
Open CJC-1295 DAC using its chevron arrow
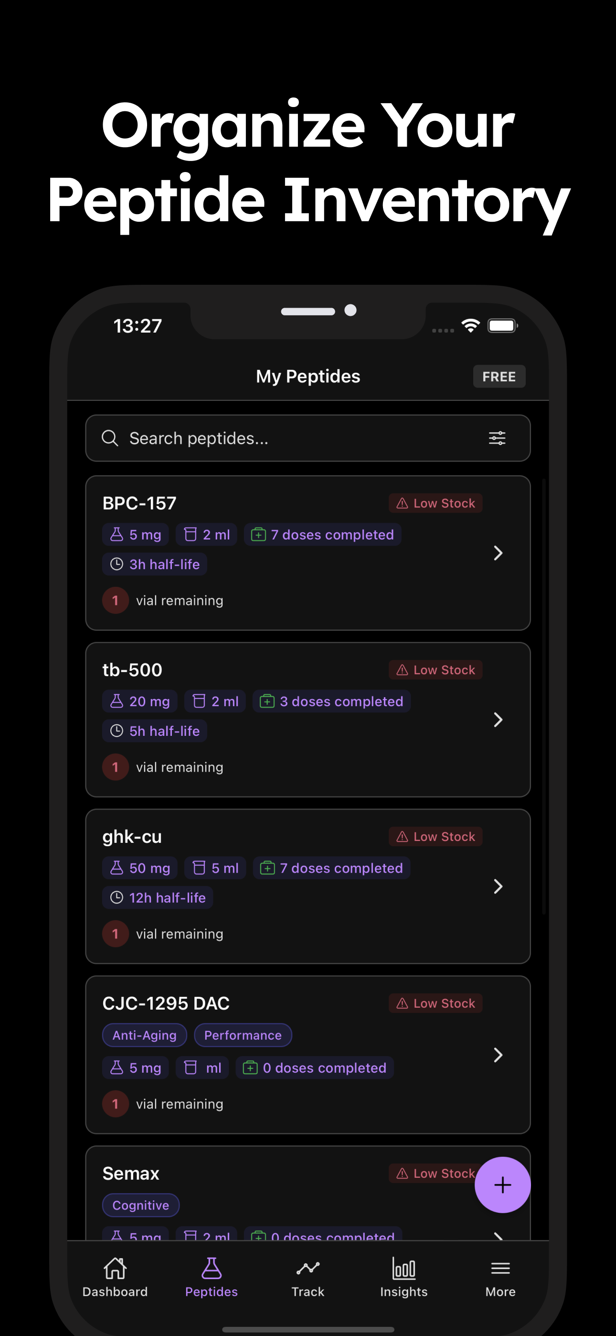[x=498, y=1055]
